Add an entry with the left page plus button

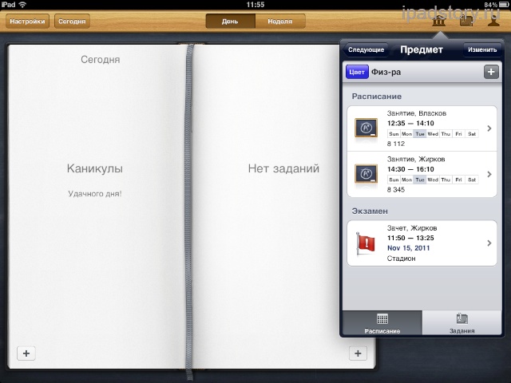click(x=26, y=353)
